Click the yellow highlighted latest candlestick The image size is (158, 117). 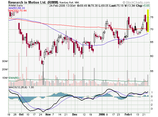[x=148, y=21]
